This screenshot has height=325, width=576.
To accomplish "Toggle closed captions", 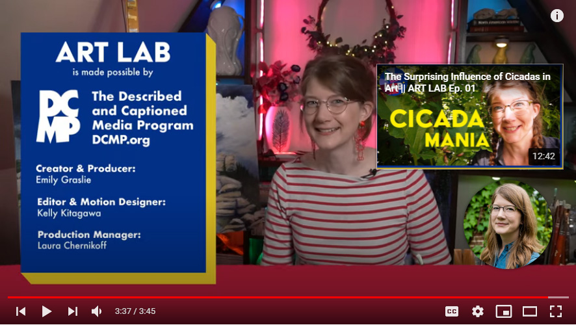I will pyautogui.click(x=451, y=311).
